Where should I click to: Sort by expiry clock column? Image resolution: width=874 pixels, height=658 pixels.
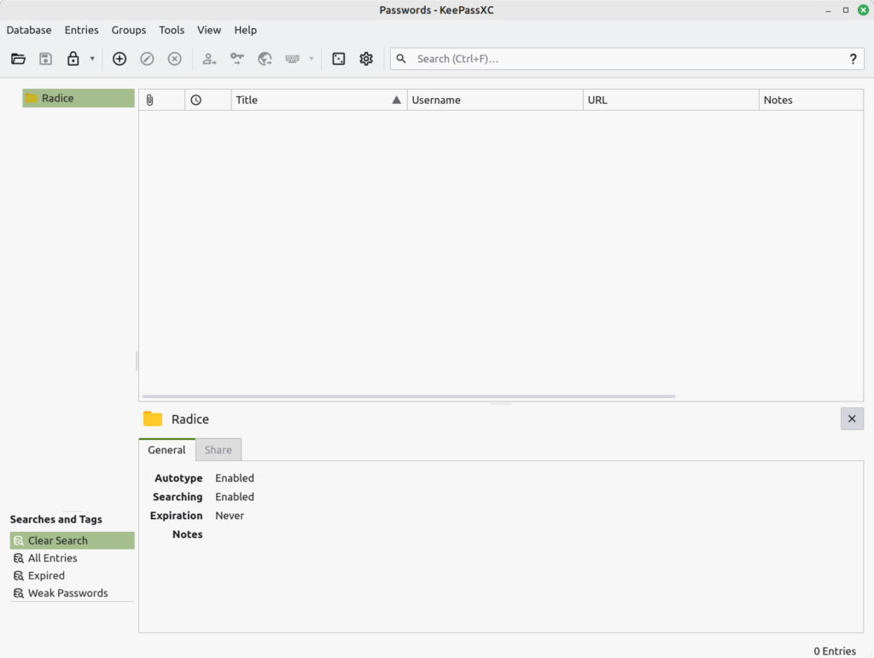[x=208, y=100]
